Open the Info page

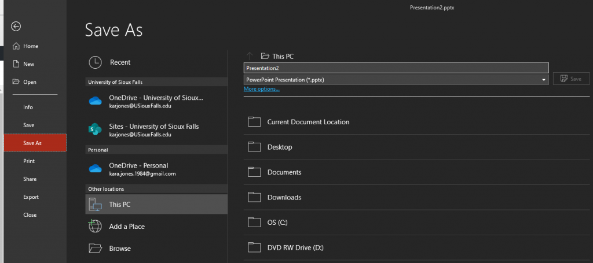(x=28, y=107)
